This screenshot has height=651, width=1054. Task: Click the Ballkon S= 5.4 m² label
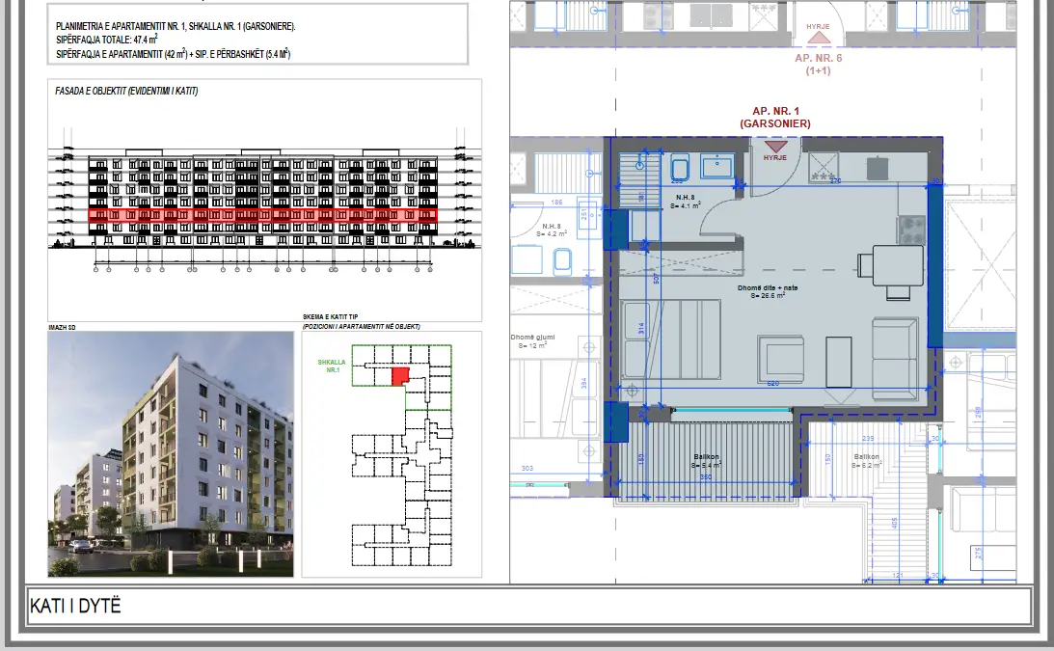(708, 461)
